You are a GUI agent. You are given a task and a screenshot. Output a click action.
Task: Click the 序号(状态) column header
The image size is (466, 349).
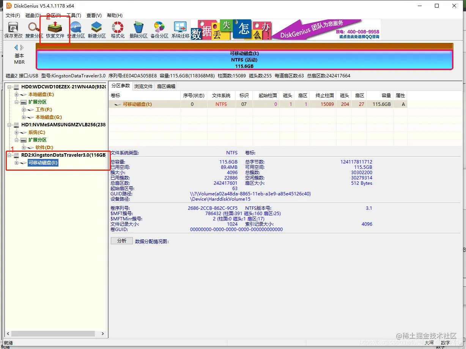pyautogui.click(x=194, y=95)
